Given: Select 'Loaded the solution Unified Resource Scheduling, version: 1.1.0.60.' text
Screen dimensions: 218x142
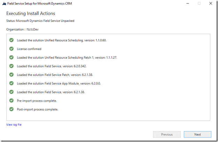Looking at the screenshot, I should pos(62,40).
